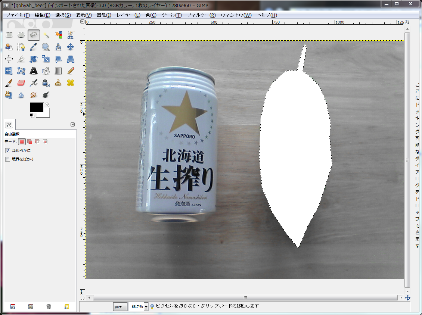Enable the 境界をぼかす feather edges checkbox
422x315 pixels.
(x=8, y=159)
